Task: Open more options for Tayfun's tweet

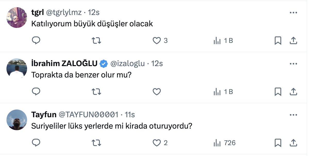Action: (294, 115)
